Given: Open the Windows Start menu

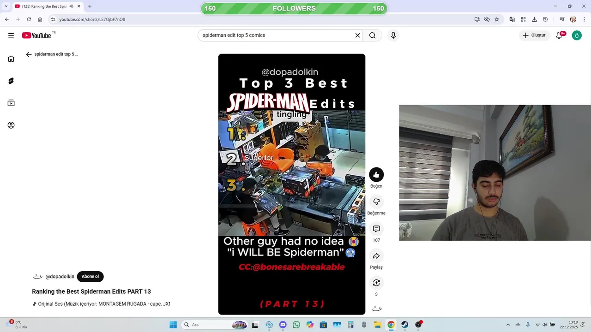Looking at the screenshot, I should pos(173,325).
